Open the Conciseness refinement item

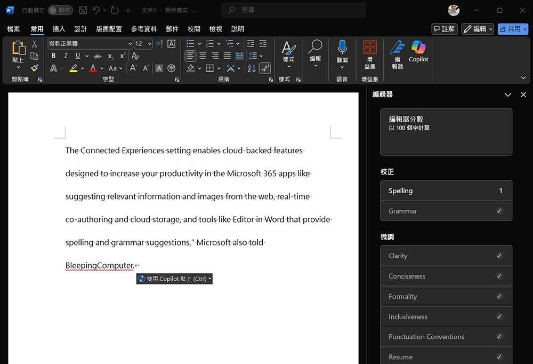(x=446, y=276)
